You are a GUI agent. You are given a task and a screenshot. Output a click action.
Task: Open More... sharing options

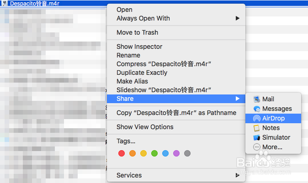tap(273, 147)
